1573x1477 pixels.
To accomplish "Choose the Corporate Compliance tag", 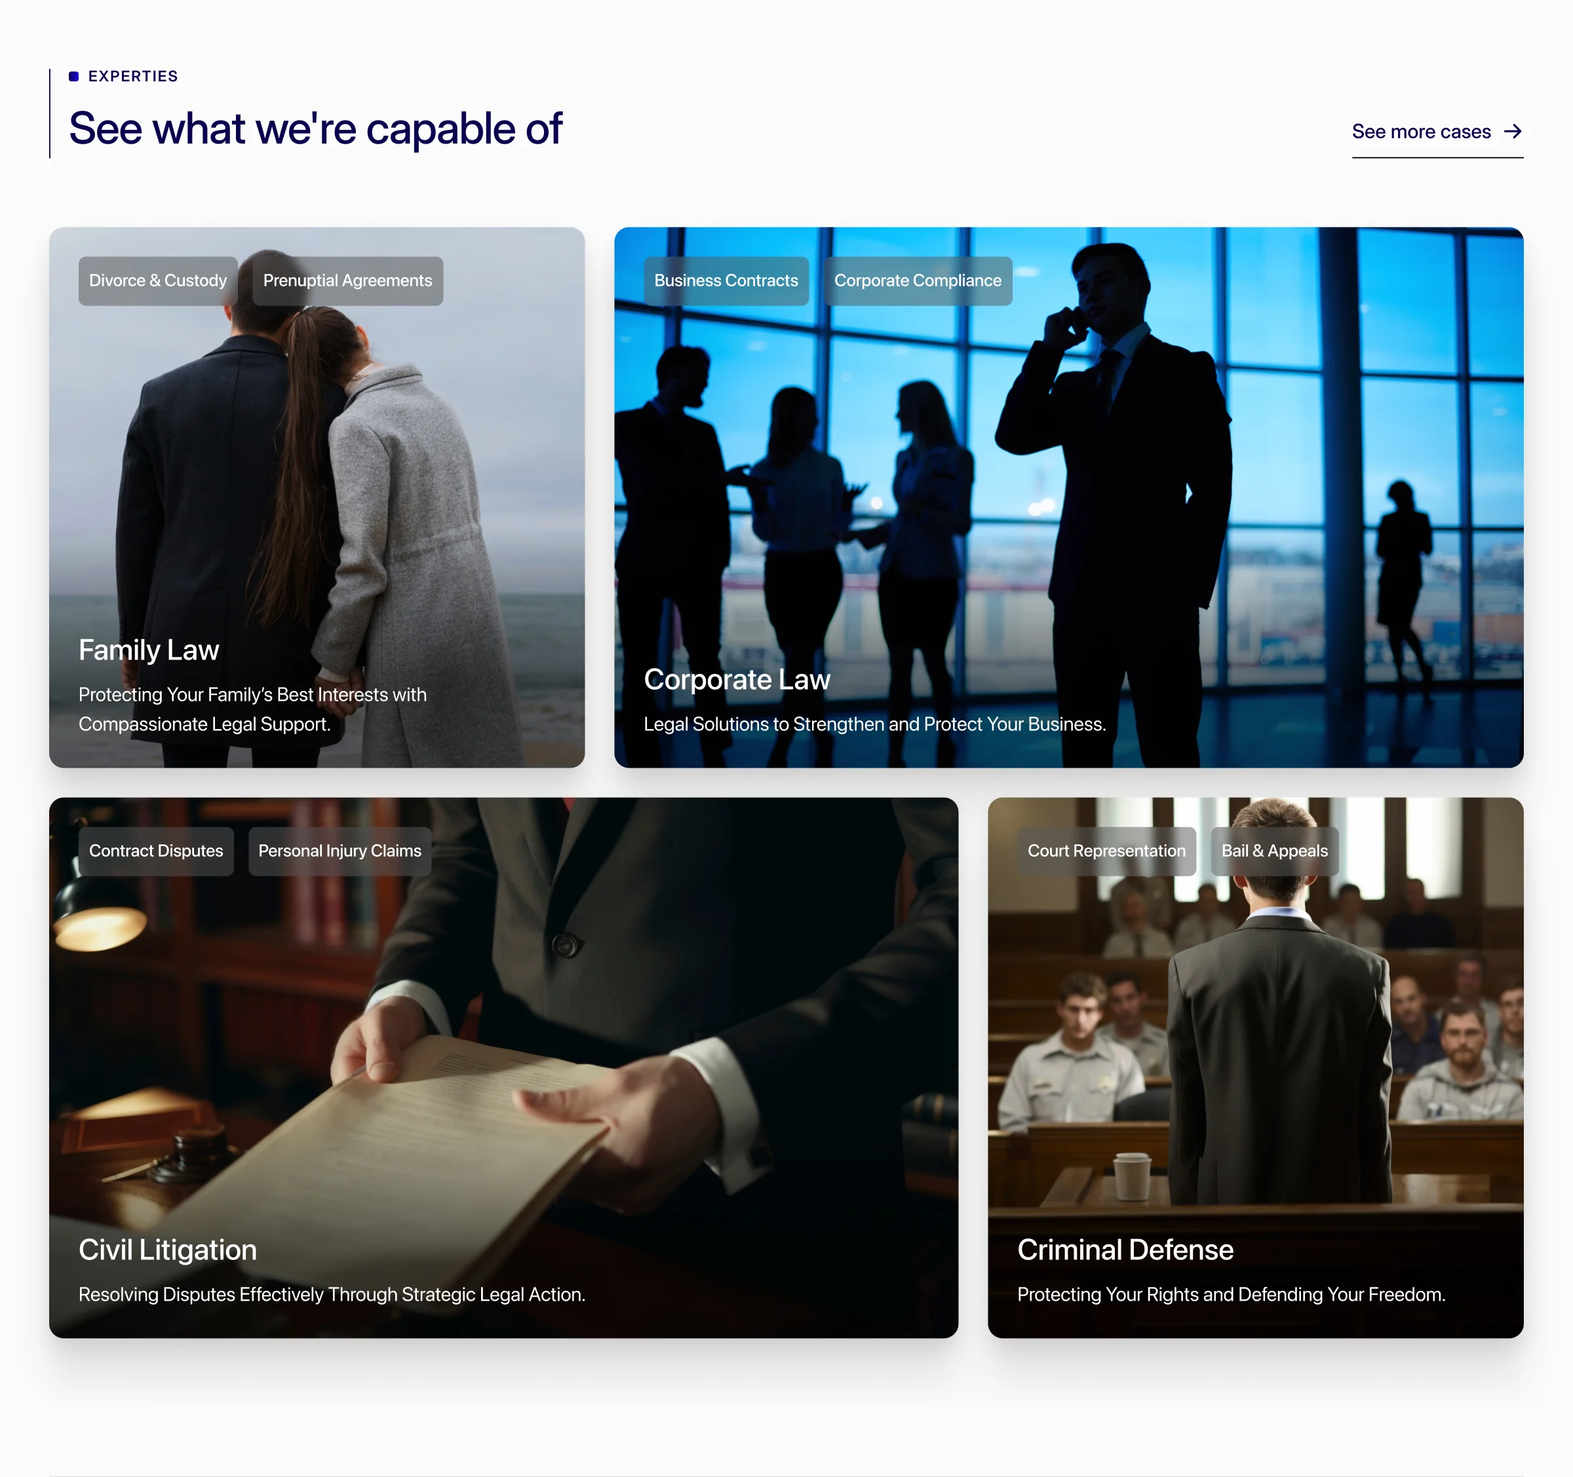I will (917, 280).
